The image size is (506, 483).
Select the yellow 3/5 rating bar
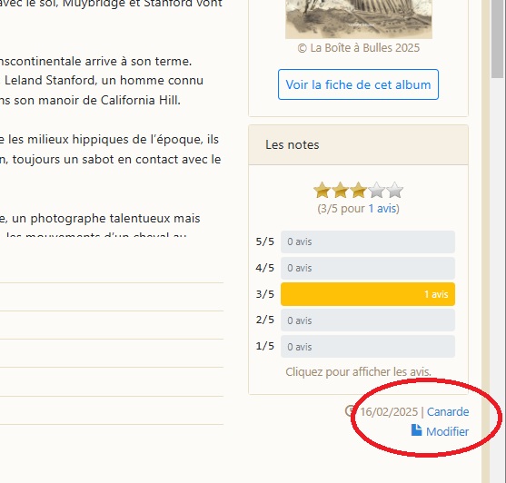[368, 294]
